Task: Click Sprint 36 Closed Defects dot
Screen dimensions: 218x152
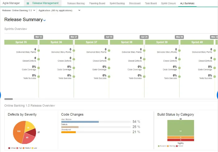Action: point(74,59)
